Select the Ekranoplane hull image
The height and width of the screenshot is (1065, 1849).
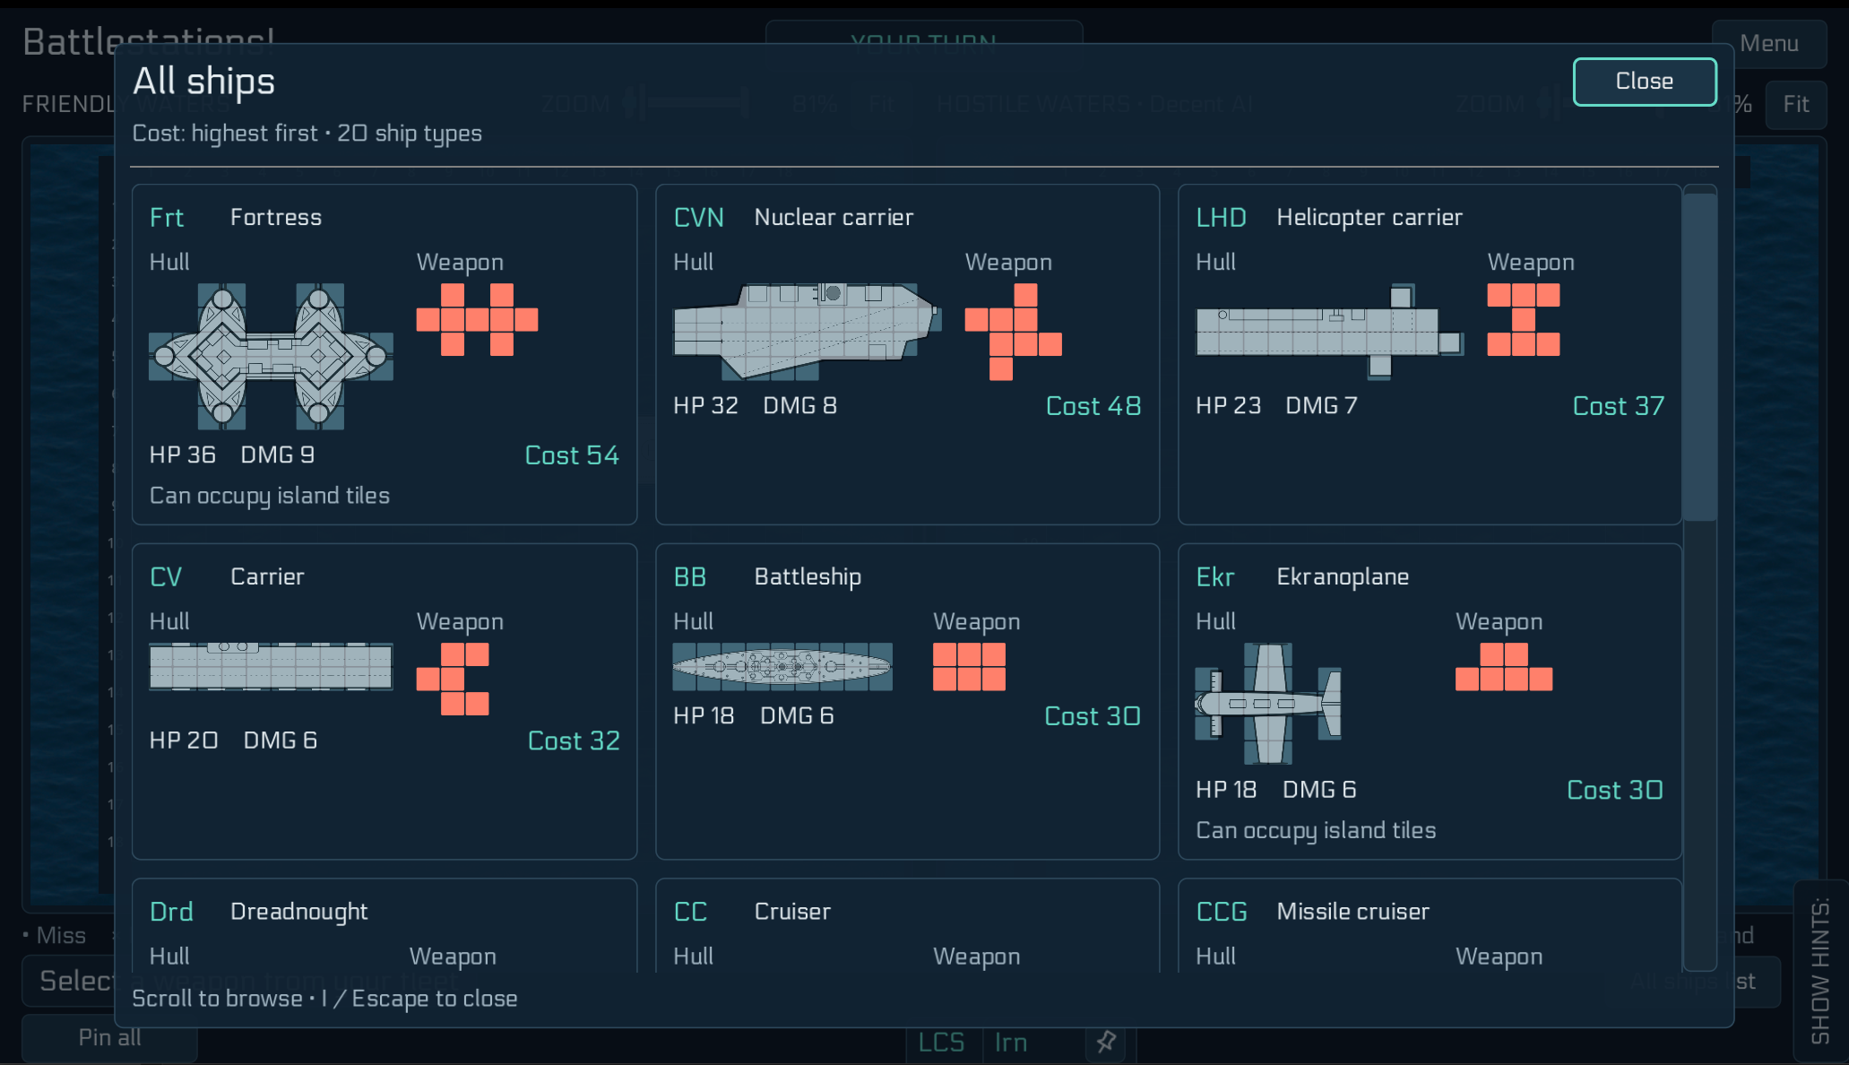point(1268,703)
